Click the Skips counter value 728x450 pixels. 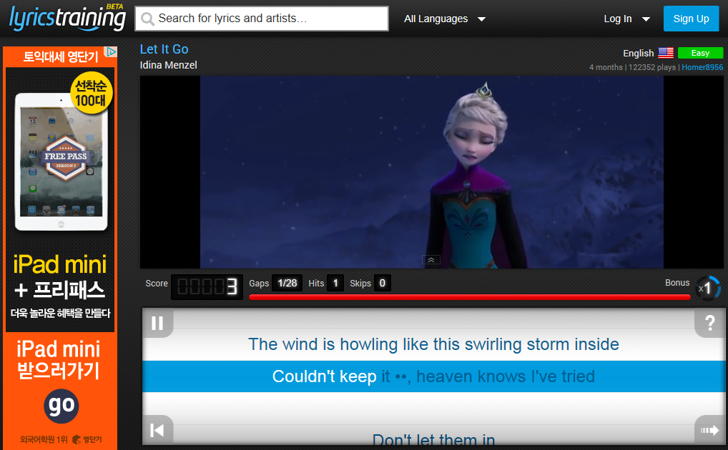click(x=382, y=283)
